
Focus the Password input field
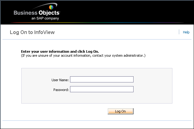[102, 89]
